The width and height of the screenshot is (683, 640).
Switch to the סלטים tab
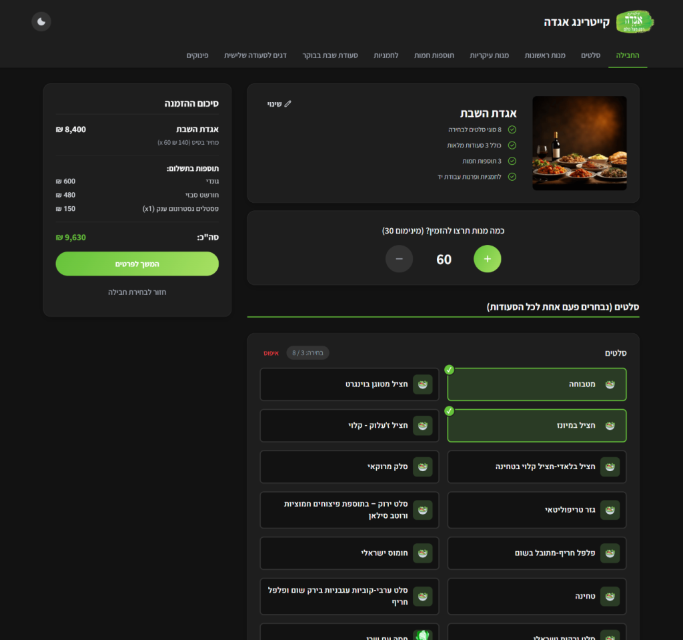coord(591,55)
